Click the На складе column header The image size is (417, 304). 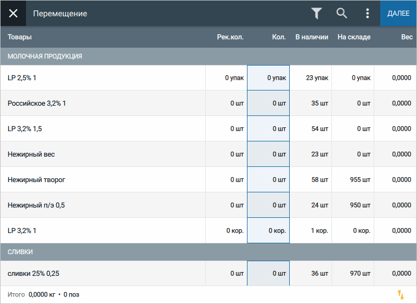(354, 37)
